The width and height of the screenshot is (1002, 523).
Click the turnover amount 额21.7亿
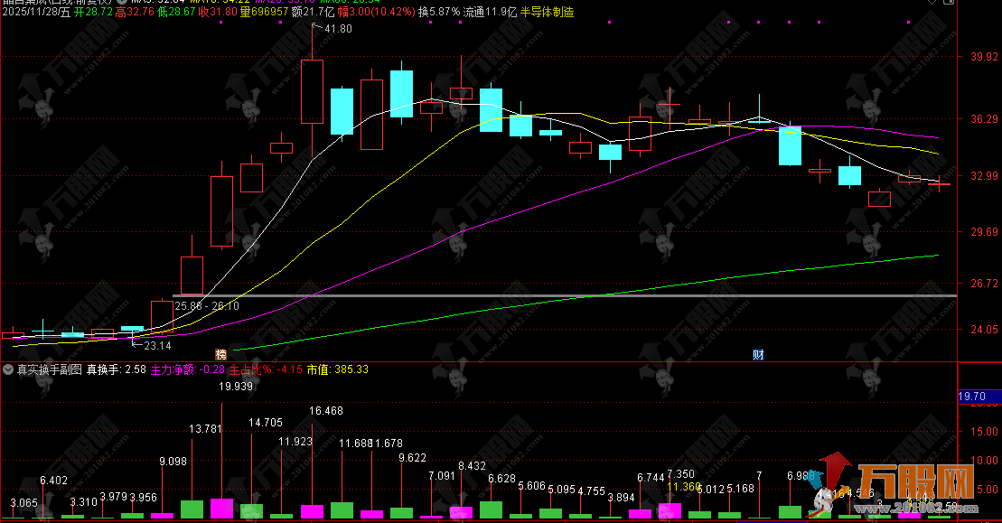pyautogui.click(x=314, y=12)
